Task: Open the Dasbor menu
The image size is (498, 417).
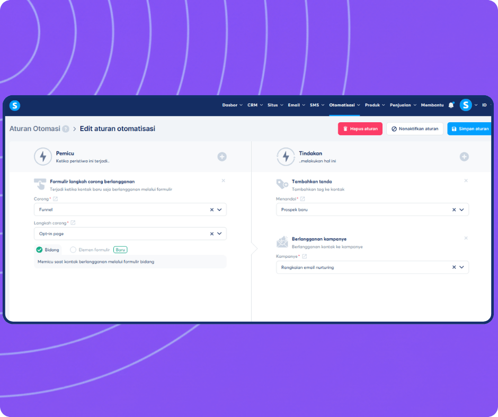Action: coord(232,105)
